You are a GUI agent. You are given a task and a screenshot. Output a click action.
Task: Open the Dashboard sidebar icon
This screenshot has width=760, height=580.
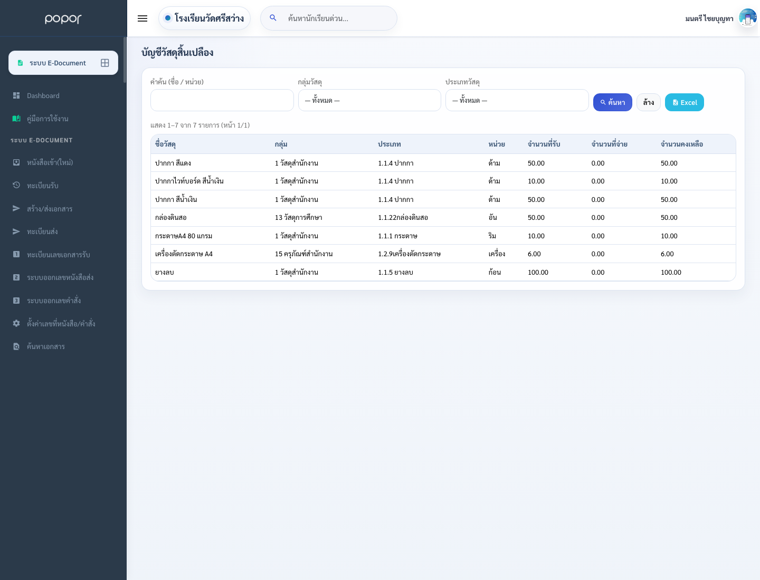coord(16,95)
